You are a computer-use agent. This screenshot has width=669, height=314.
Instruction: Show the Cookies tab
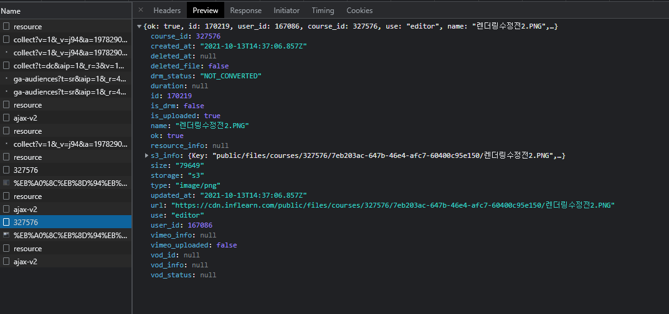pyautogui.click(x=359, y=11)
